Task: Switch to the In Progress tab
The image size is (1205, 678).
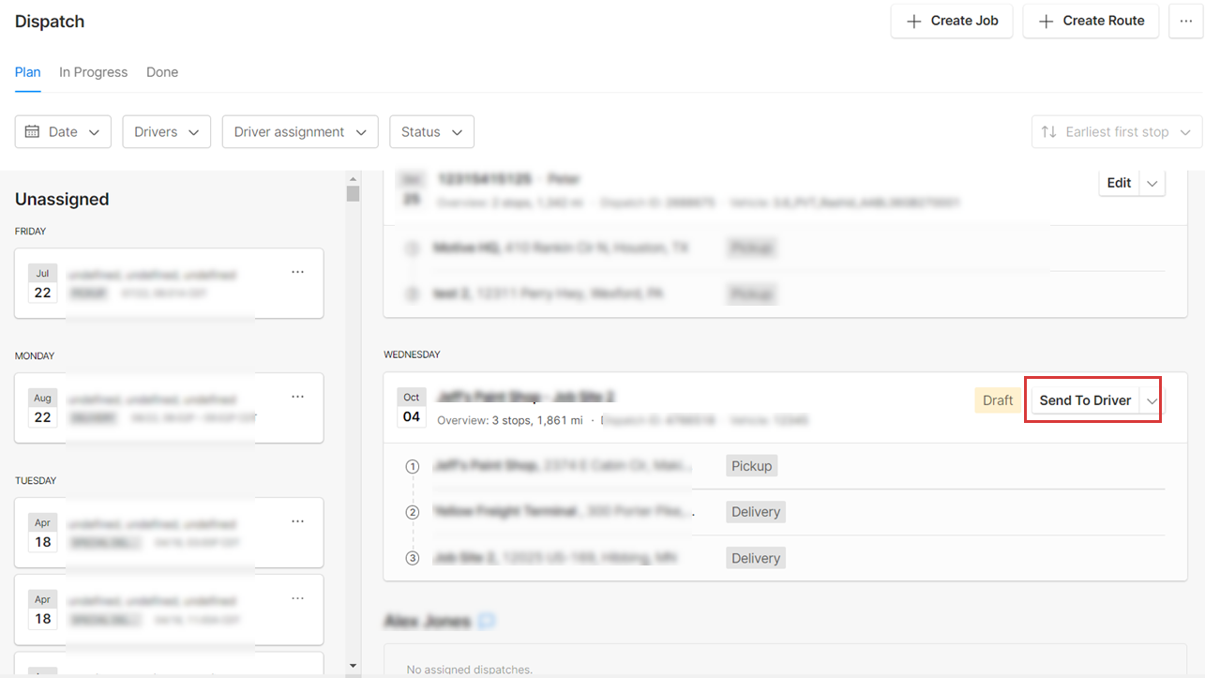Action: tap(93, 72)
